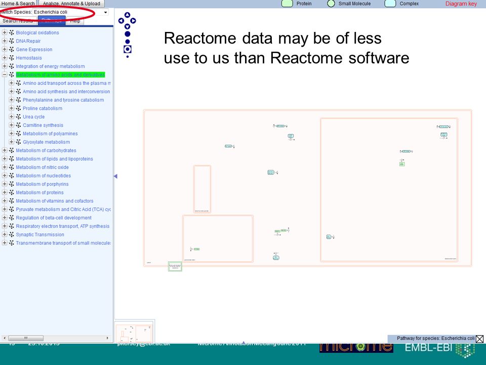Switch to Home & Search tab
The image size is (486, 365).
[18, 4]
